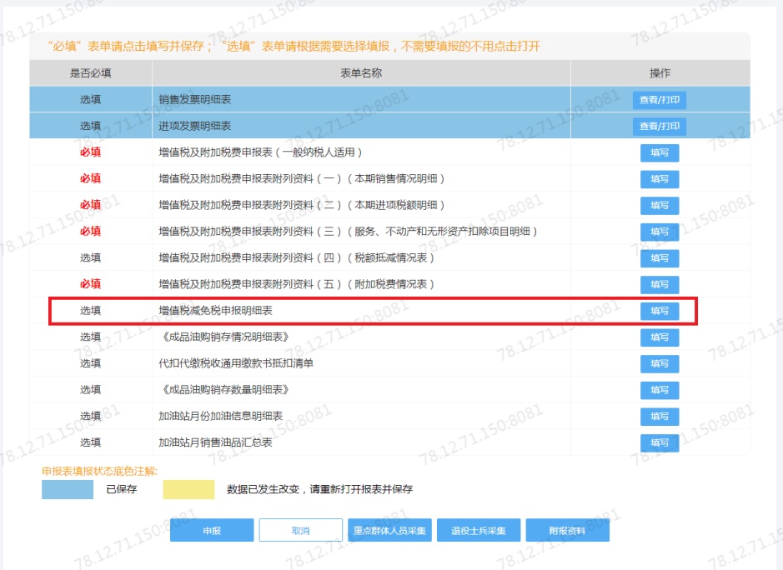The height and width of the screenshot is (570, 783).
Task: Open 填写 for 附列资料（一）本期销售情况明细
Action: pyautogui.click(x=659, y=179)
